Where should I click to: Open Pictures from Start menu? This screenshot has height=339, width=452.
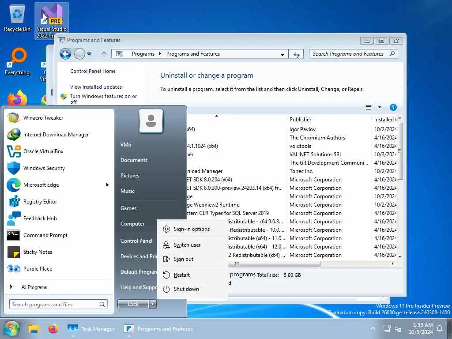click(130, 176)
